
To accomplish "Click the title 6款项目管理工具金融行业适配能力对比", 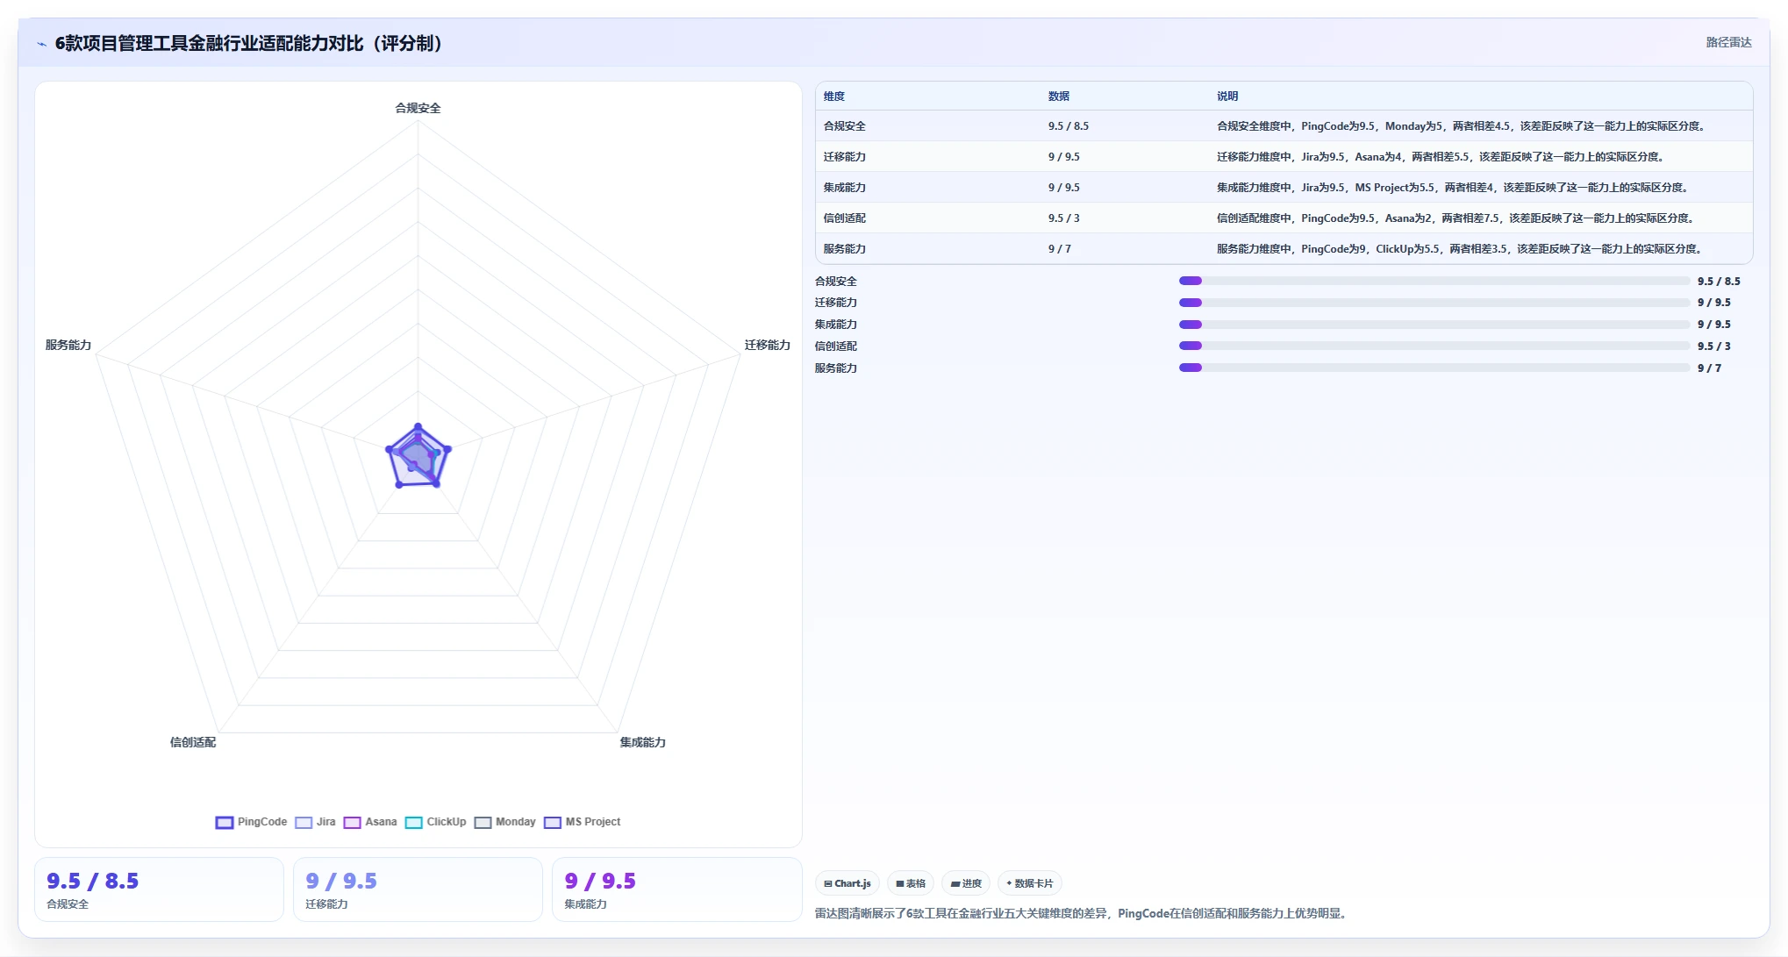I will (x=249, y=43).
